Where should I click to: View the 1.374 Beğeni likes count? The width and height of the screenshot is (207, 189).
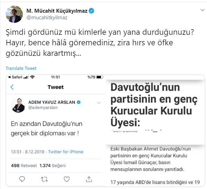point(53,165)
